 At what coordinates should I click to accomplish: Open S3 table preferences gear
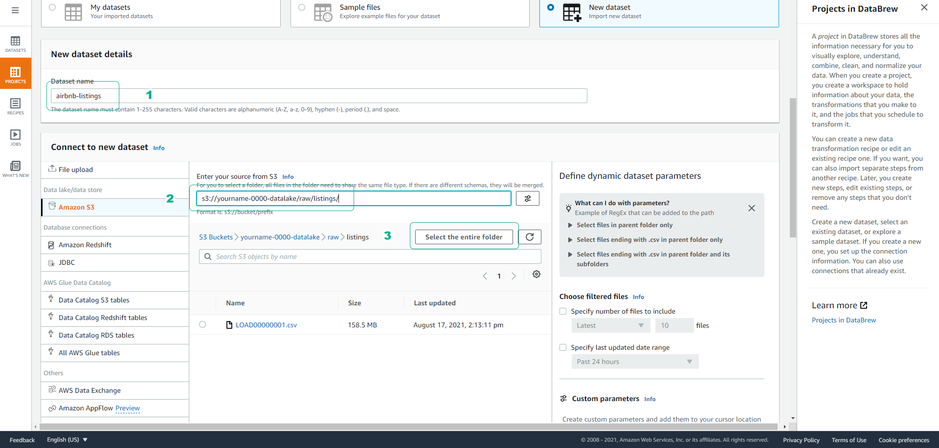click(537, 274)
